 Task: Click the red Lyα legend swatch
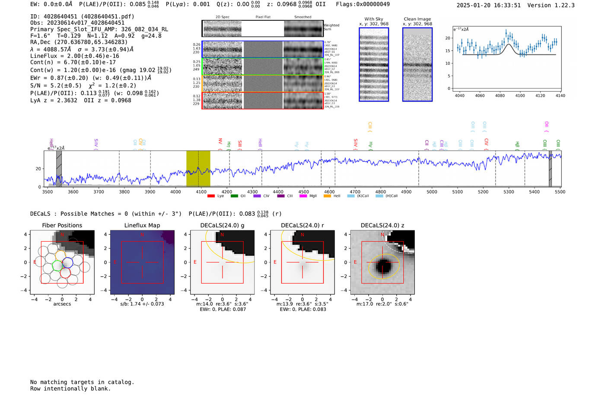(211, 196)
